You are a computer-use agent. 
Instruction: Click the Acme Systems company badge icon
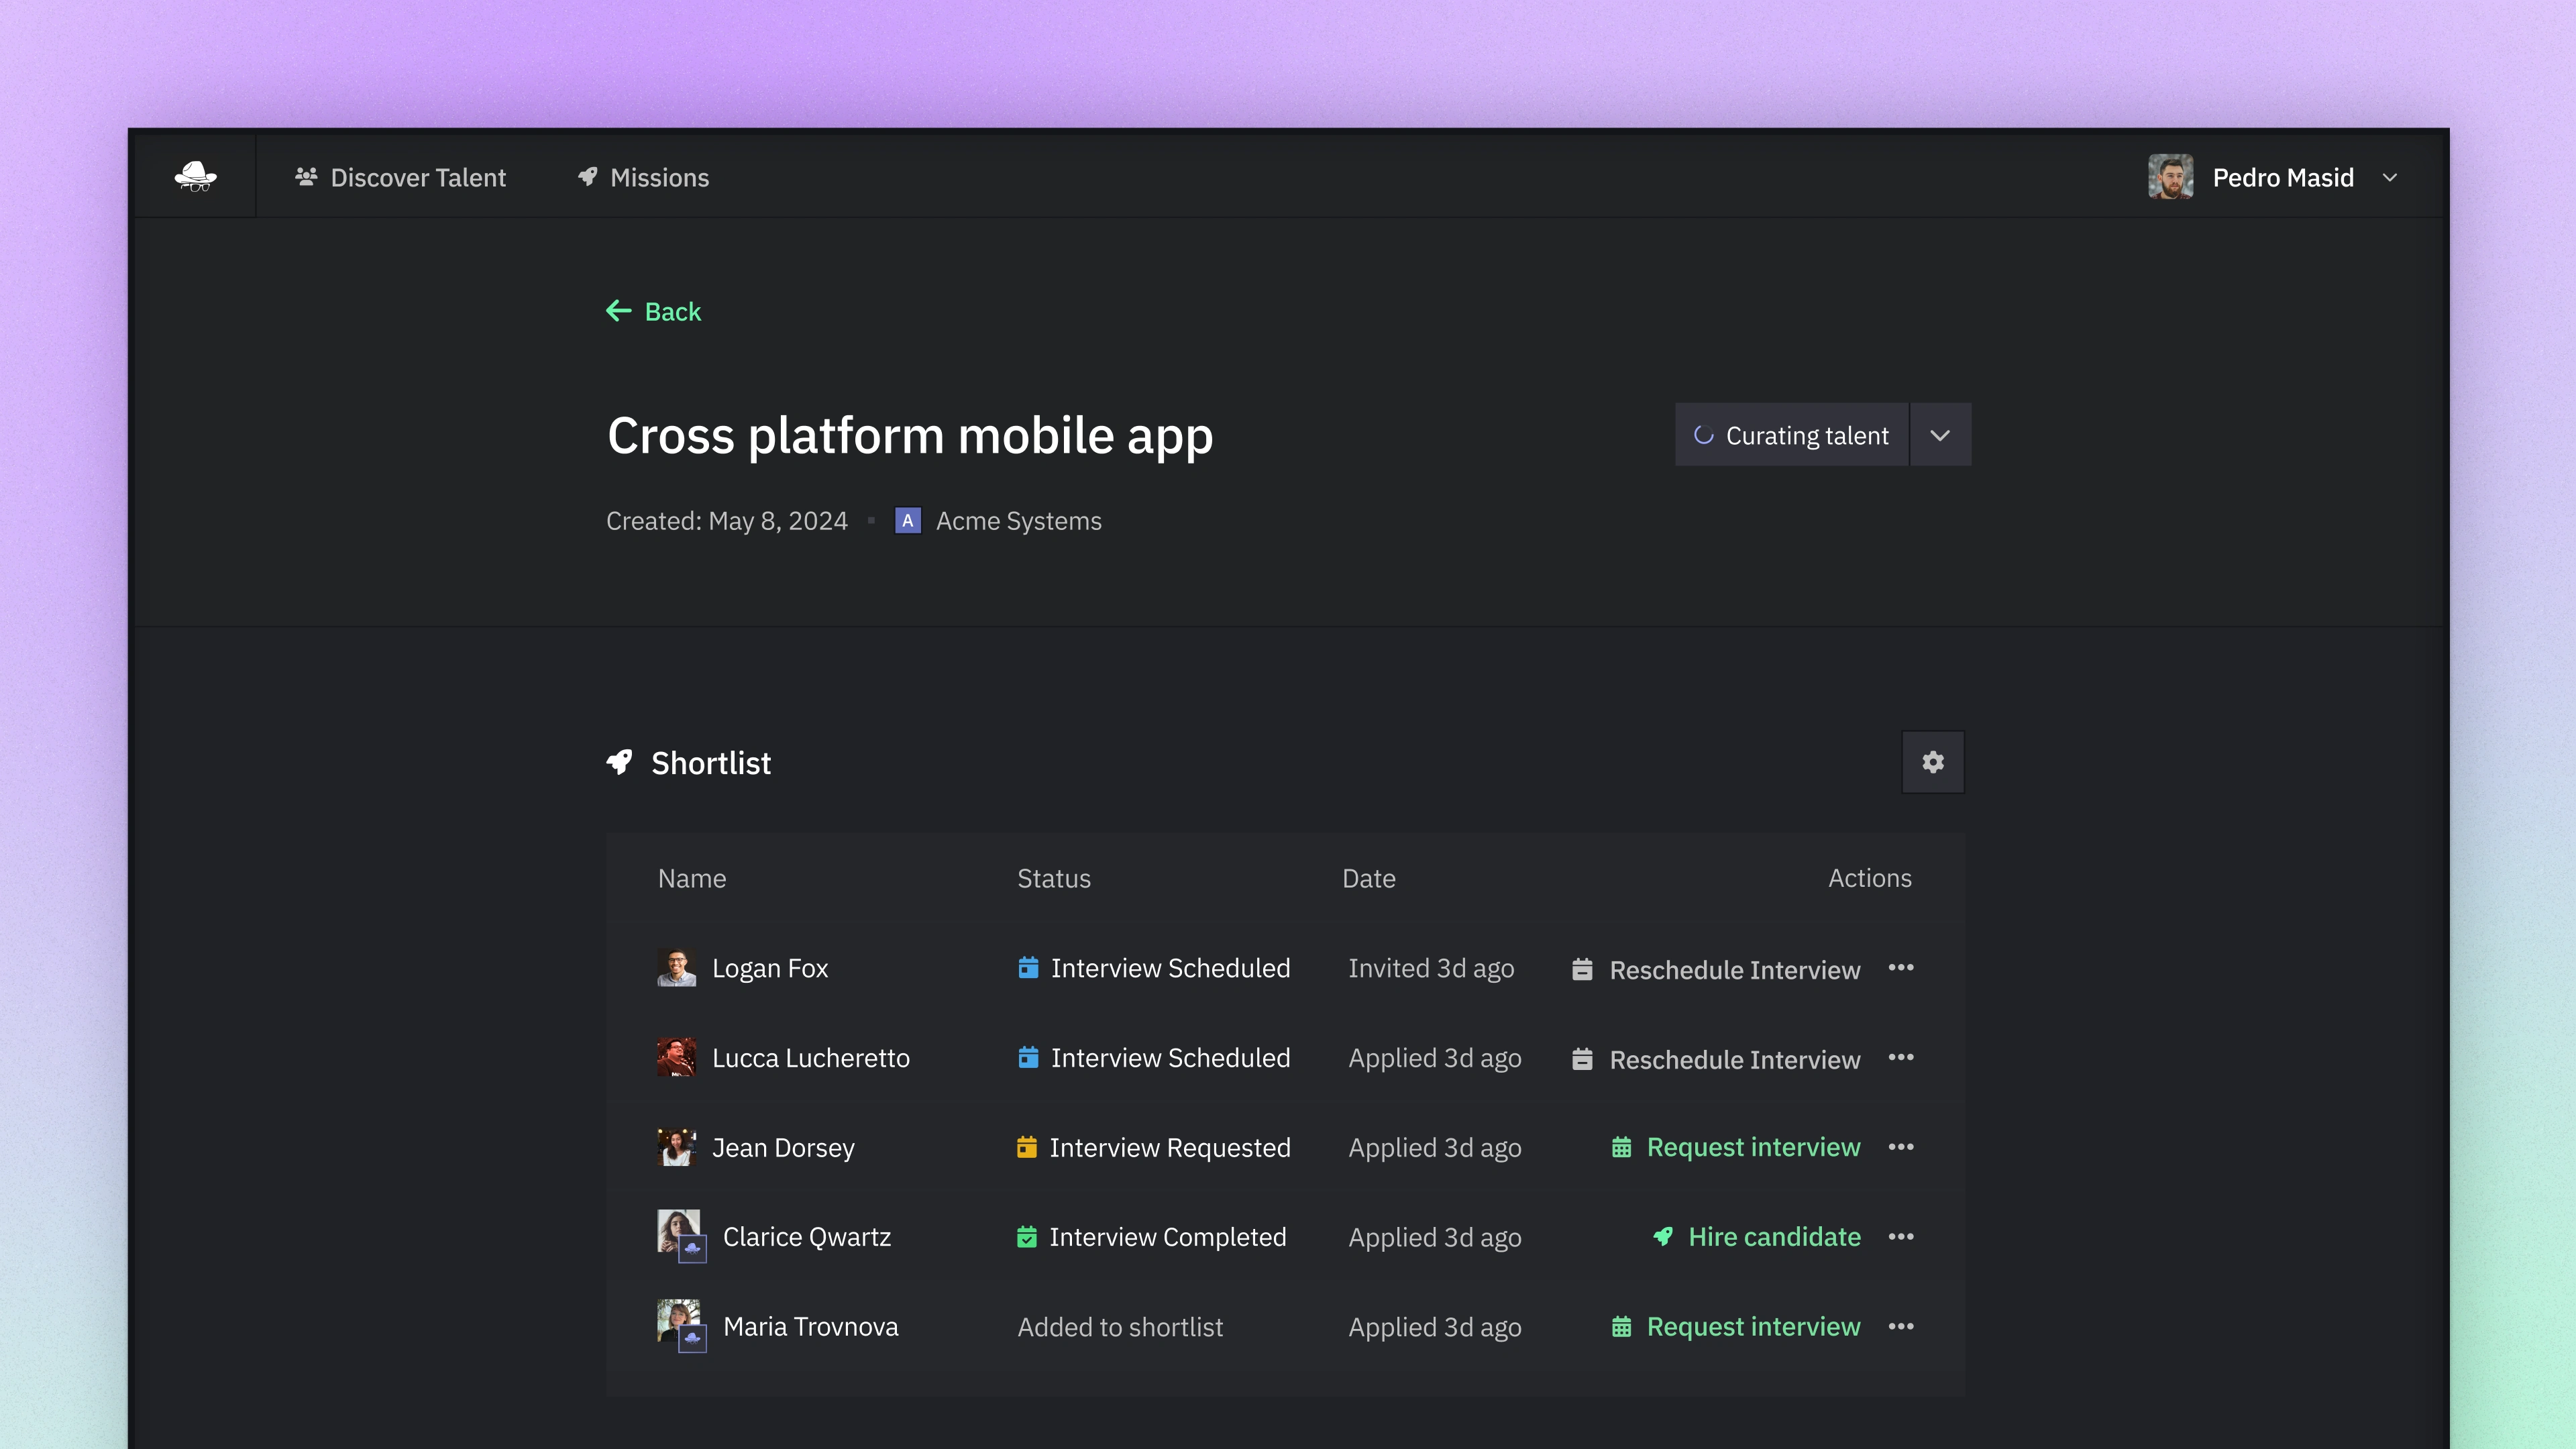pyautogui.click(x=907, y=521)
